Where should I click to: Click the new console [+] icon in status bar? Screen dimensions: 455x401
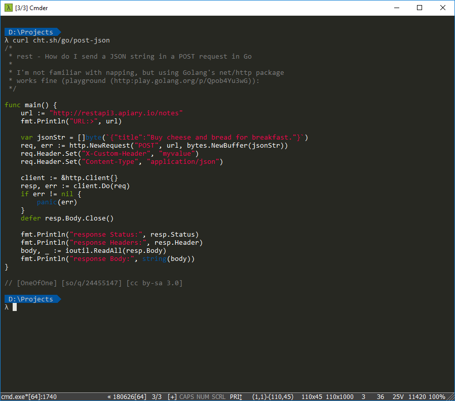pyautogui.click(x=172, y=396)
